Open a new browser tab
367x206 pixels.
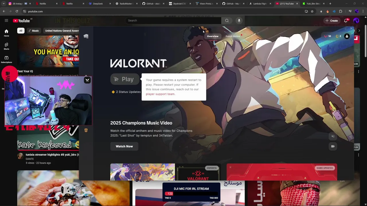(330, 4)
